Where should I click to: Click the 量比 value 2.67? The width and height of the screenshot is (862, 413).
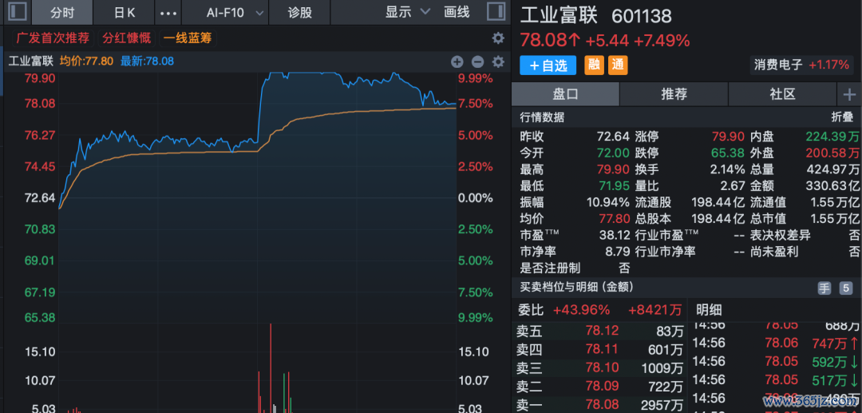point(734,186)
